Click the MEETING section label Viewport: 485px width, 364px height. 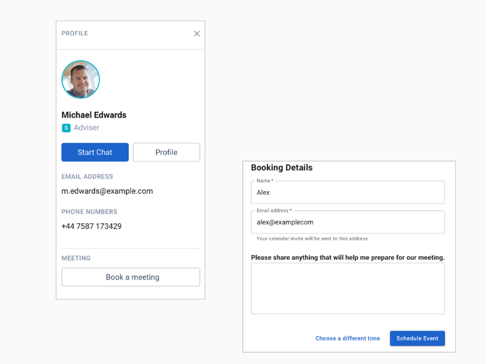click(76, 258)
